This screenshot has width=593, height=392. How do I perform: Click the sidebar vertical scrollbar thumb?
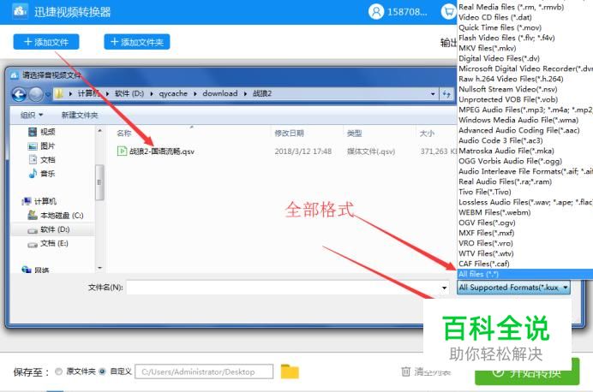99,182
